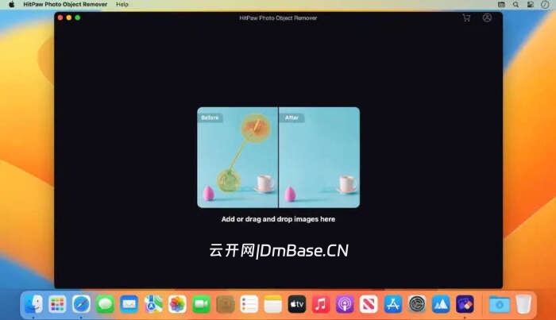Image resolution: width=556 pixels, height=320 pixels.
Task: Open Messages from the Dock
Action: click(x=106, y=304)
